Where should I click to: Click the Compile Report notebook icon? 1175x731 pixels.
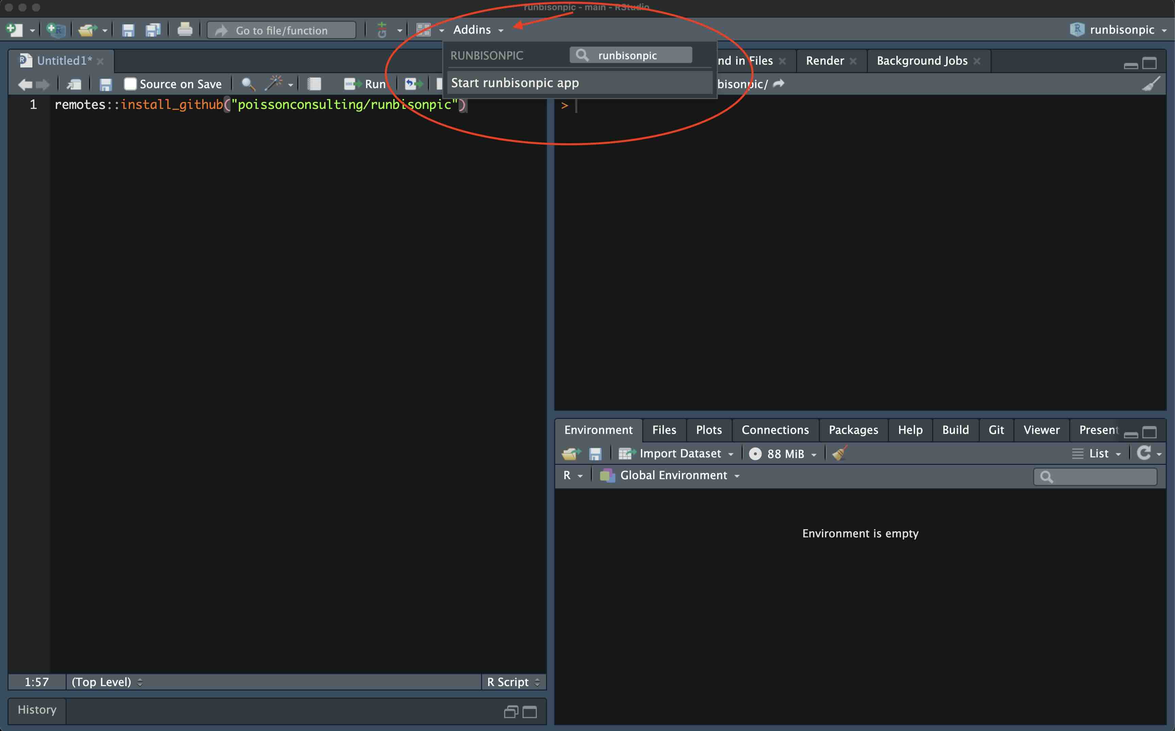[x=314, y=84]
